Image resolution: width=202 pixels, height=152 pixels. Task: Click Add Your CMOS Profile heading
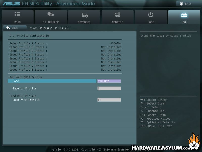(26, 77)
